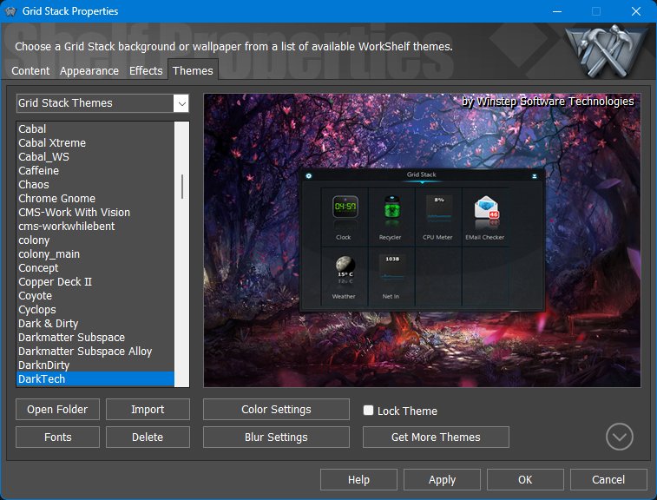
Task: Click the EMail Checker icon in preview
Action: coord(486,207)
